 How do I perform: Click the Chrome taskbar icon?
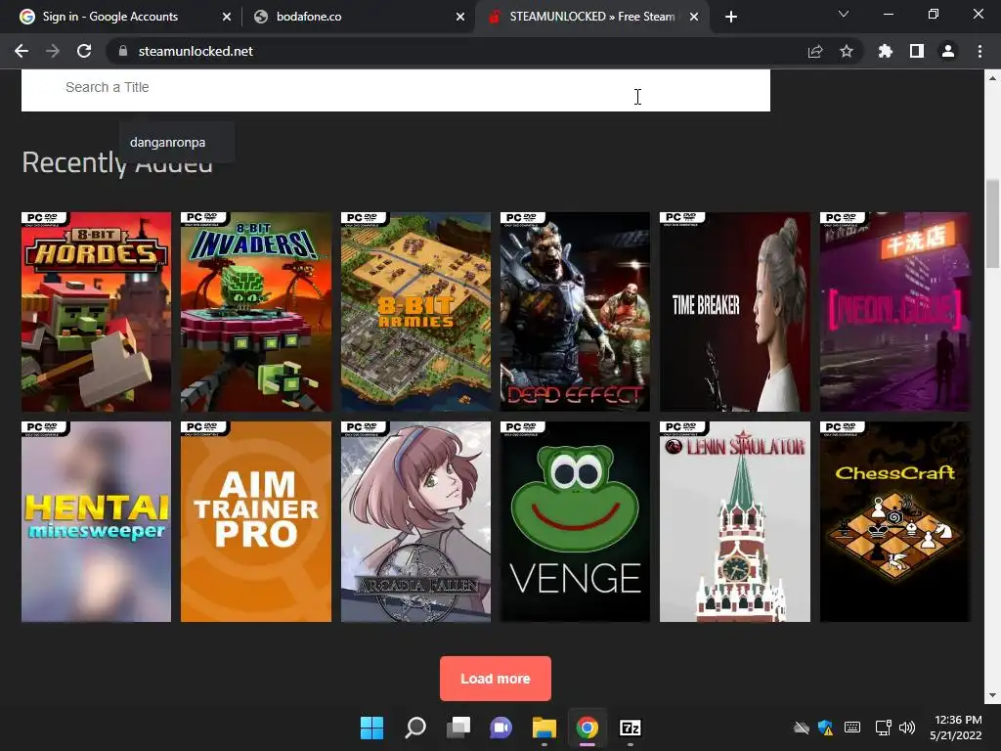pos(588,728)
